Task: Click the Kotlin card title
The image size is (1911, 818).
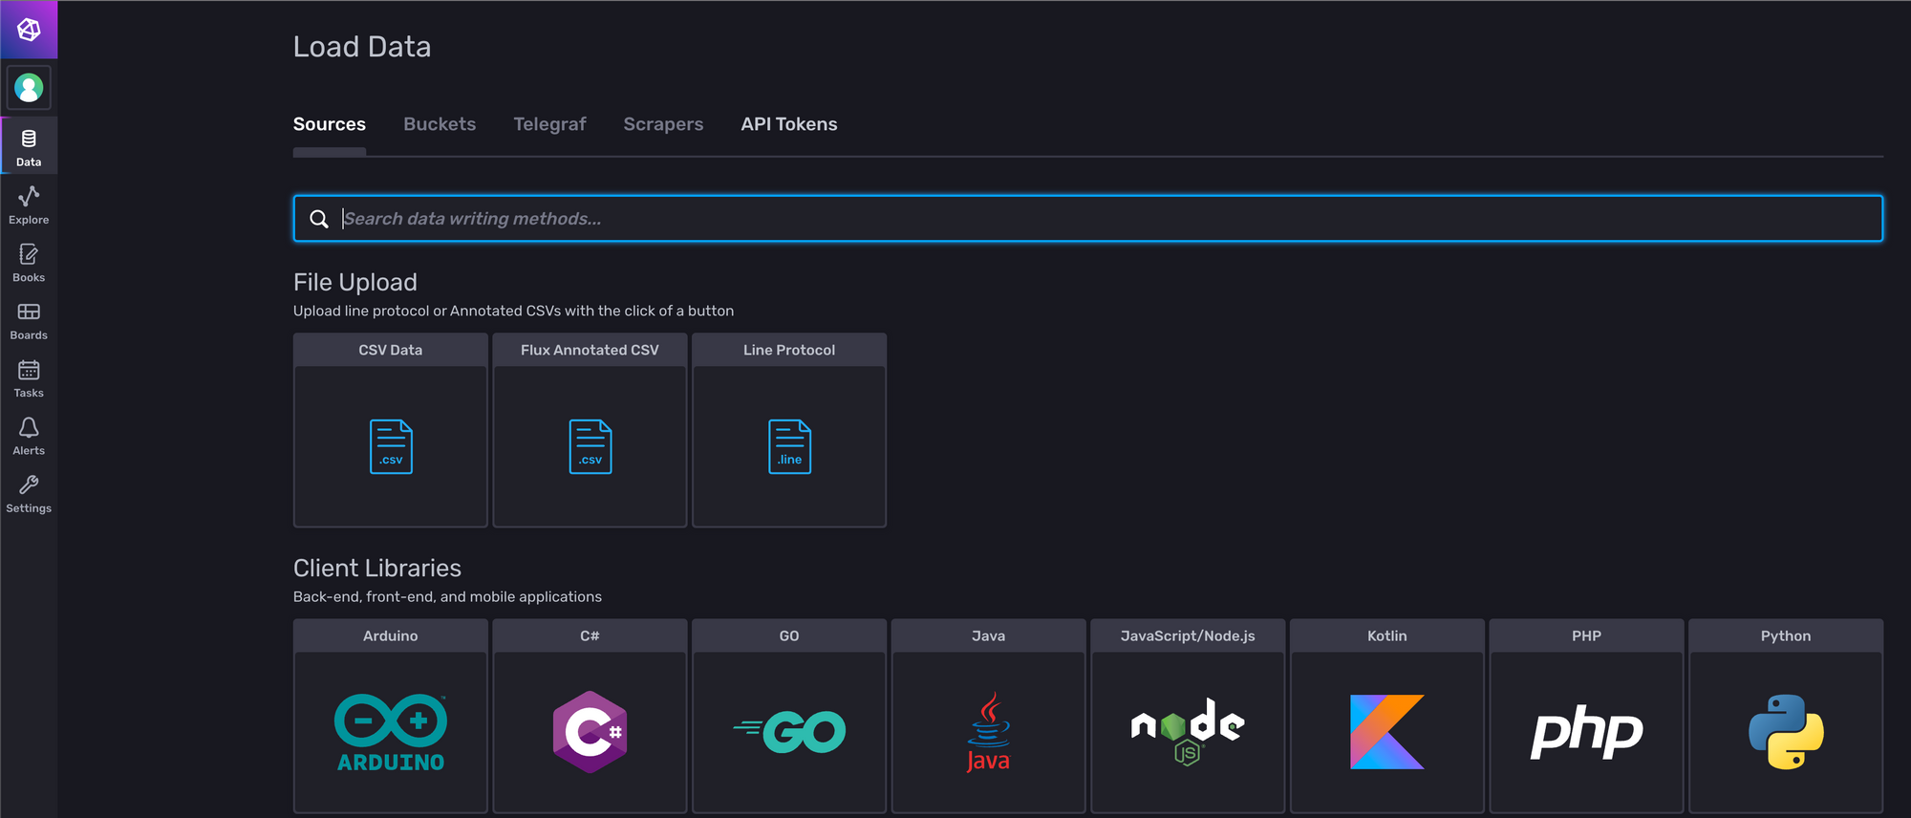Action: tap(1387, 635)
